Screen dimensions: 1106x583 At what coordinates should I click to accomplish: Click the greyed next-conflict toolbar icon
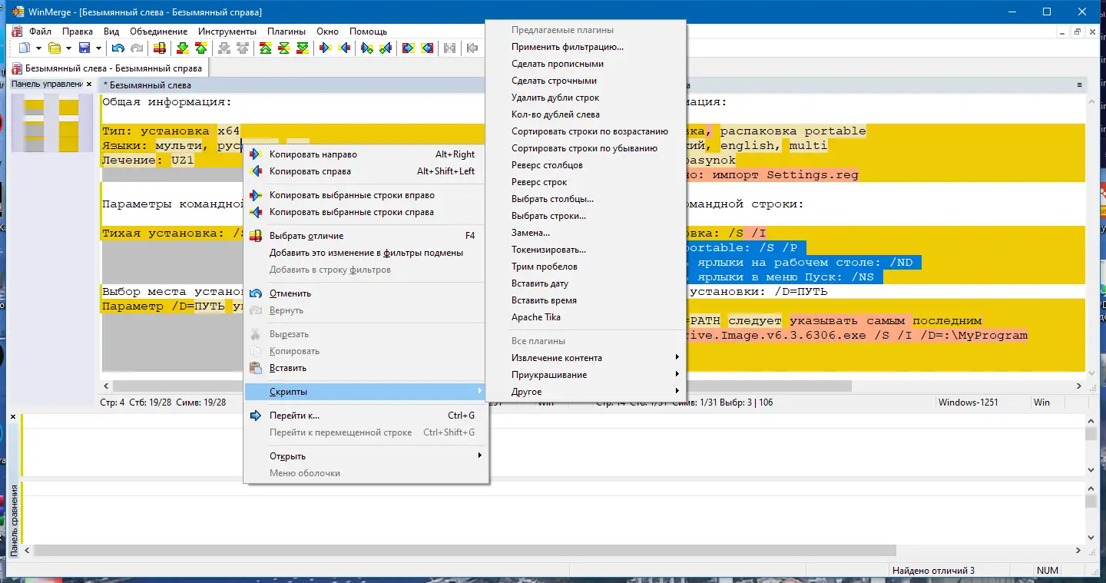click(x=224, y=48)
